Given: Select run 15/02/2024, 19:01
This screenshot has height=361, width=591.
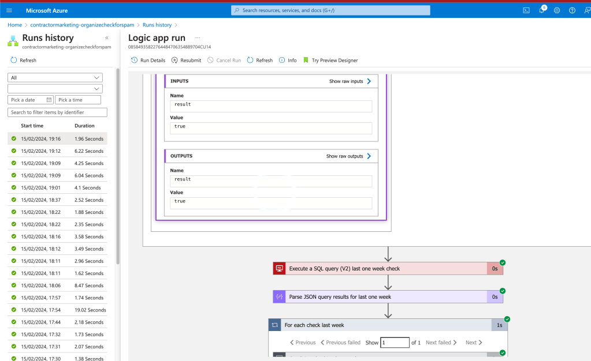Looking at the screenshot, I should click(x=57, y=187).
